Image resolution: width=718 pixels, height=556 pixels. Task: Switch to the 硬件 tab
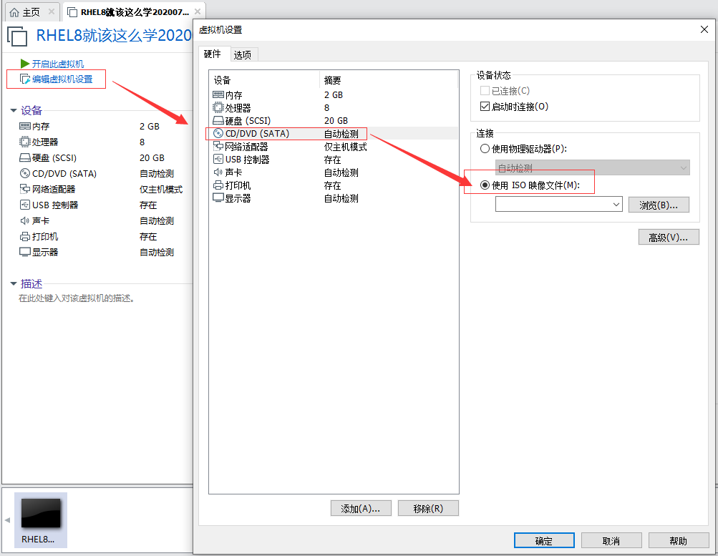pyautogui.click(x=212, y=54)
